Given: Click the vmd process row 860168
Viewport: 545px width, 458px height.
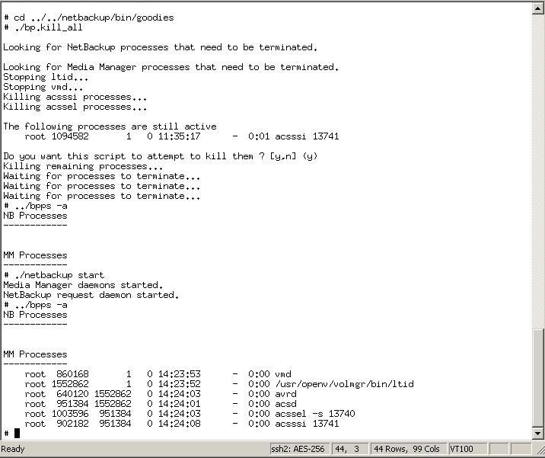Looking at the screenshot, I should coord(158,374).
